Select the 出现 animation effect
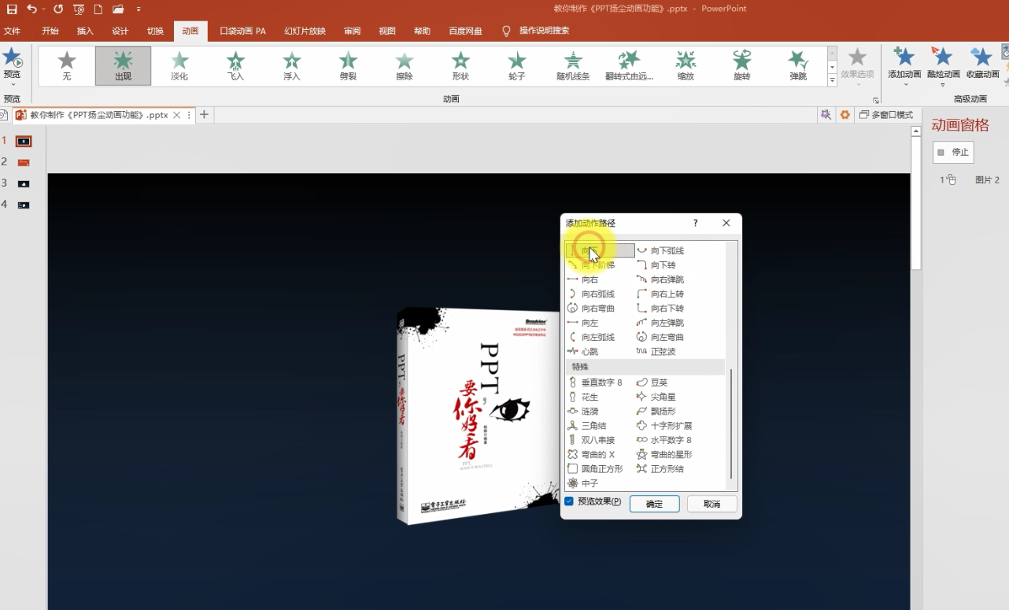This screenshot has width=1009, height=610. pos(123,66)
